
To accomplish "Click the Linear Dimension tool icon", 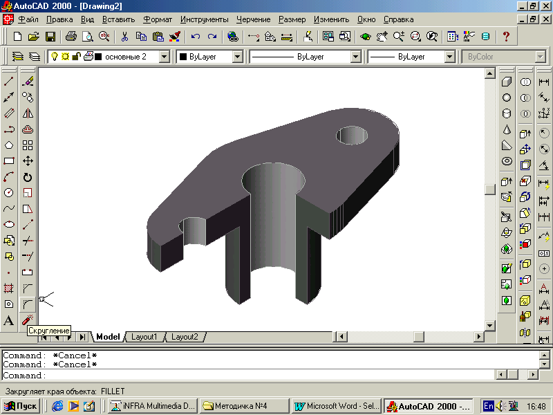I will [544, 82].
